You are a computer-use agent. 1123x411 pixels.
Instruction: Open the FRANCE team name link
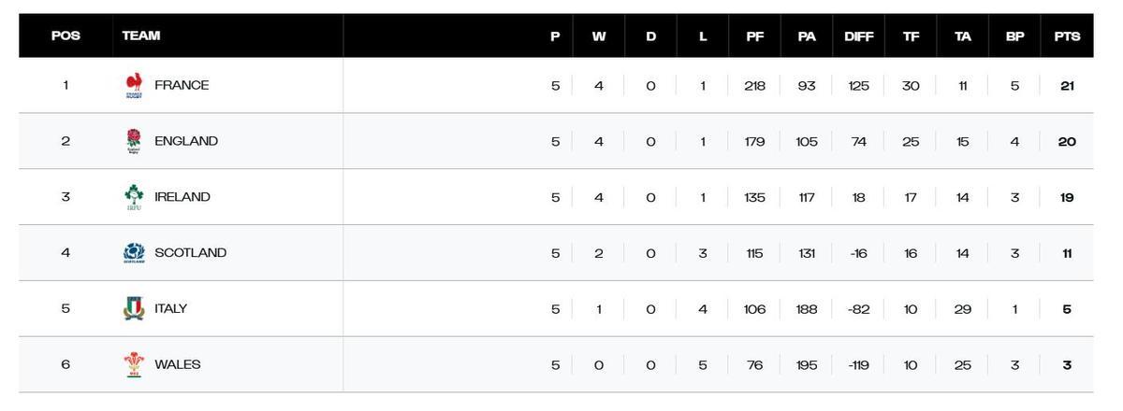click(182, 85)
